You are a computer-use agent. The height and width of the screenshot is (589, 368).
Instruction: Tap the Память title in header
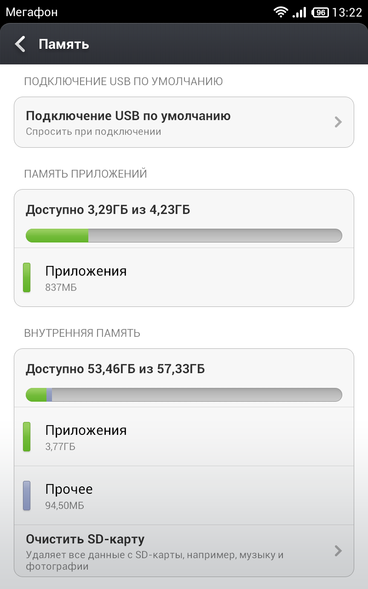click(x=63, y=44)
